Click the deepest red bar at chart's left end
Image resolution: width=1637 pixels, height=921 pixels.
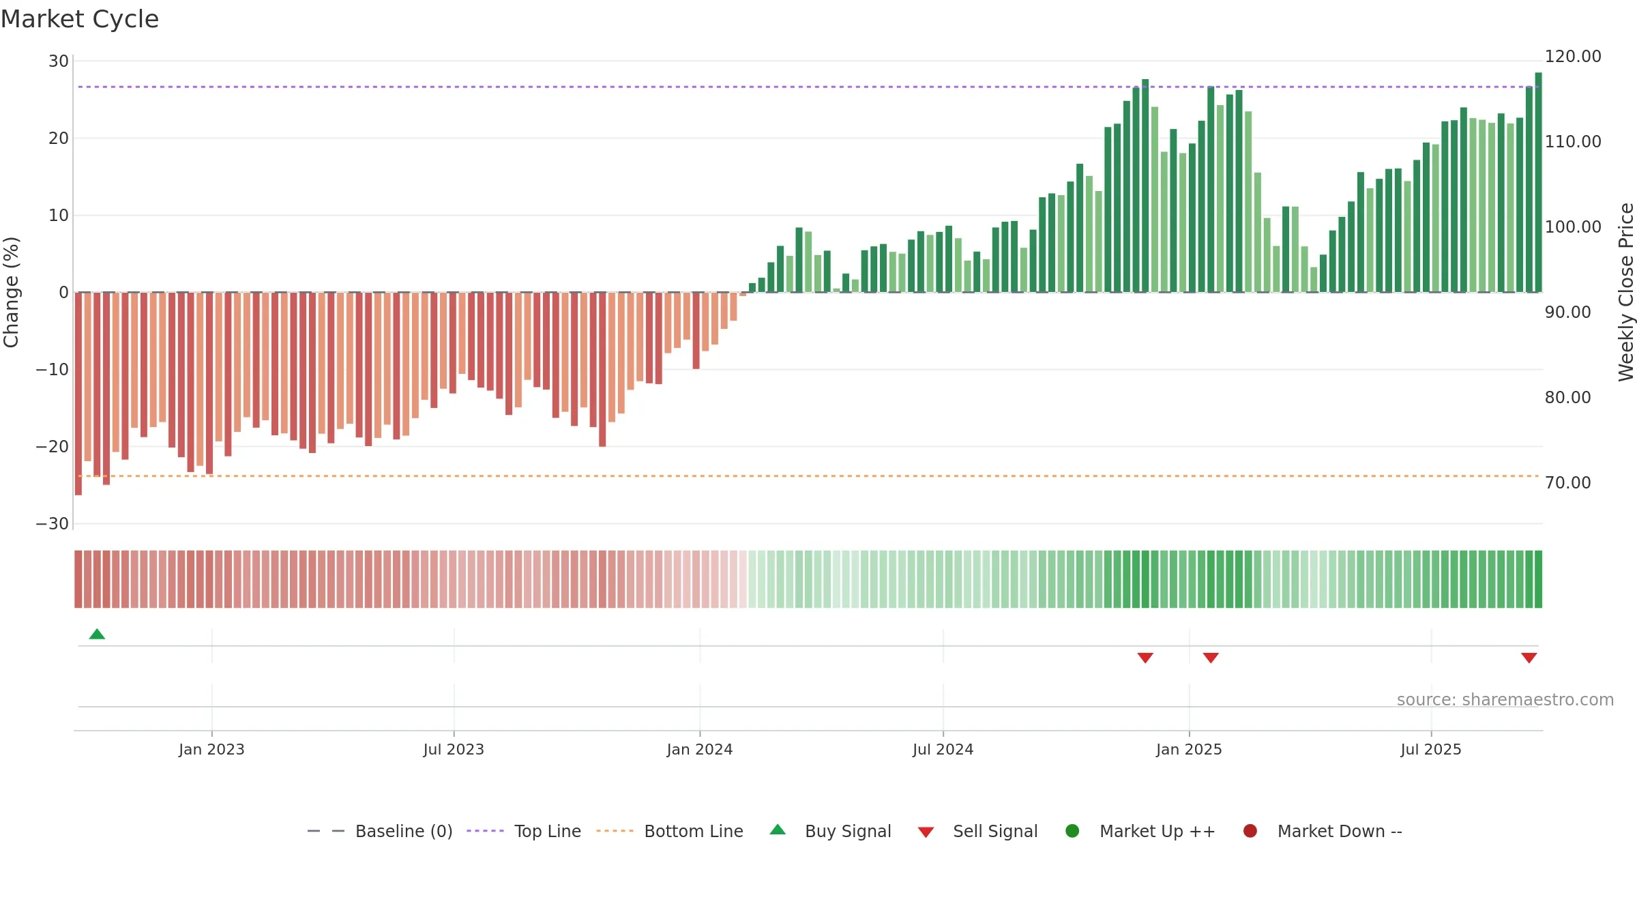78,394
